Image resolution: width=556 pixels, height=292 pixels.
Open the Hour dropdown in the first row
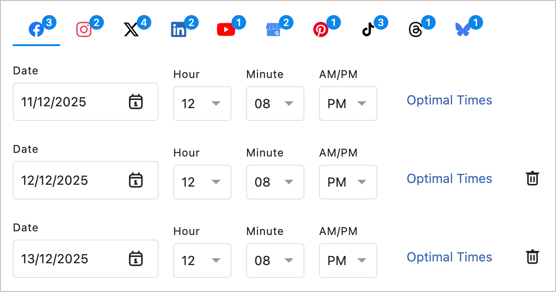[x=202, y=104]
